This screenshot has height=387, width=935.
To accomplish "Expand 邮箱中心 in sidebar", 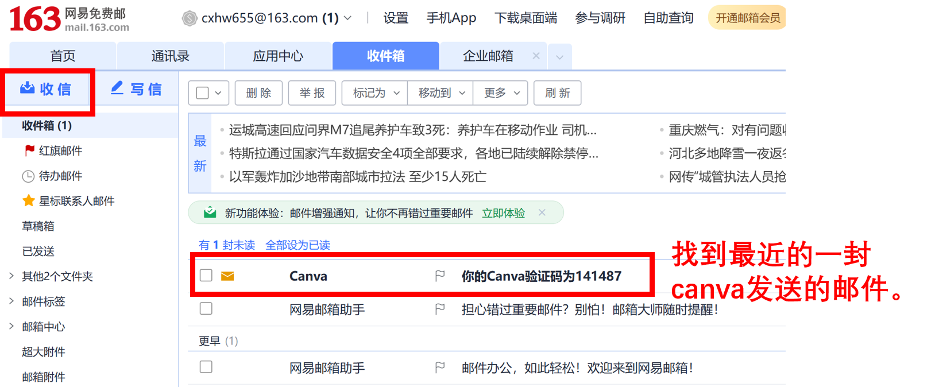I will (x=11, y=326).
